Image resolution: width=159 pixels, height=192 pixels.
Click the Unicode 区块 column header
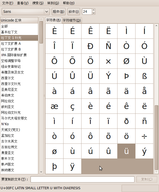point(19,20)
